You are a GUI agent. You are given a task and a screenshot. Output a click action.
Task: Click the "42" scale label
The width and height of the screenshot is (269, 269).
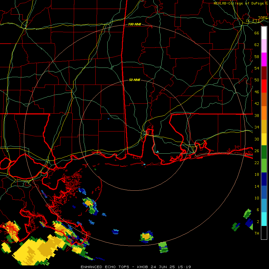[257, 104]
